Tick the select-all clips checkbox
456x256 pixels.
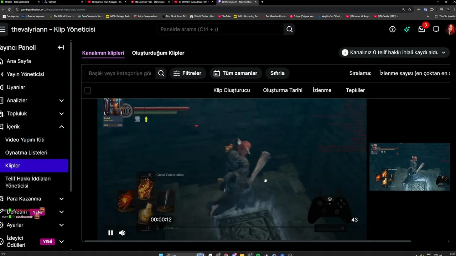pyautogui.click(x=88, y=90)
